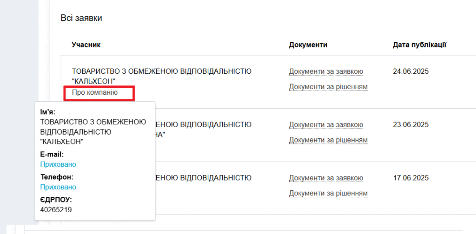Open "Документи за рішенням" for the 17.06.2025 entry
This screenshot has height=234, width=476.
(x=328, y=193)
